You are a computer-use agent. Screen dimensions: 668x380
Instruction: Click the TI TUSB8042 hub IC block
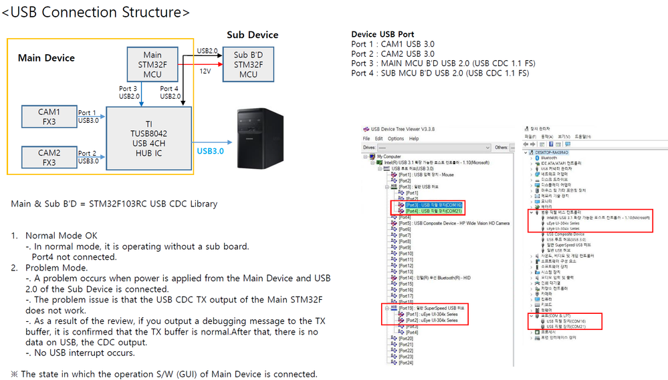[148, 139]
